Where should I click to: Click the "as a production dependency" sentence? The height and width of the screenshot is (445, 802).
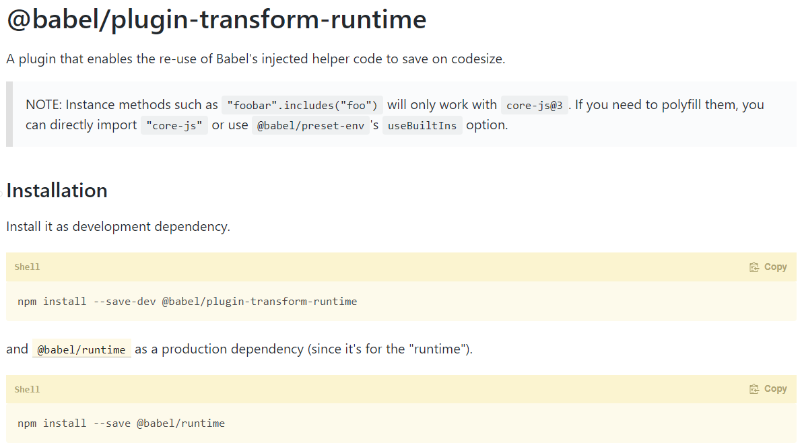(303, 349)
